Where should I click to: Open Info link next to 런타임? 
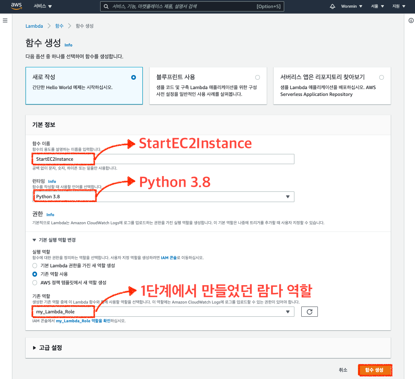click(52, 182)
